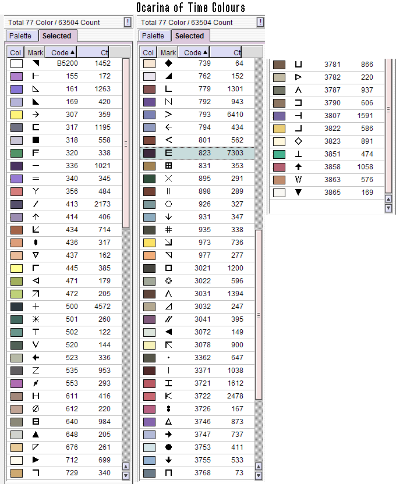396x484 pixels.
Task: Click the T mark symbol for code 502
Action: tap(36, 332)
